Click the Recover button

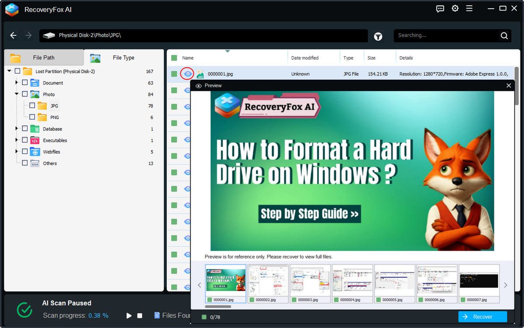pos(483,317)
